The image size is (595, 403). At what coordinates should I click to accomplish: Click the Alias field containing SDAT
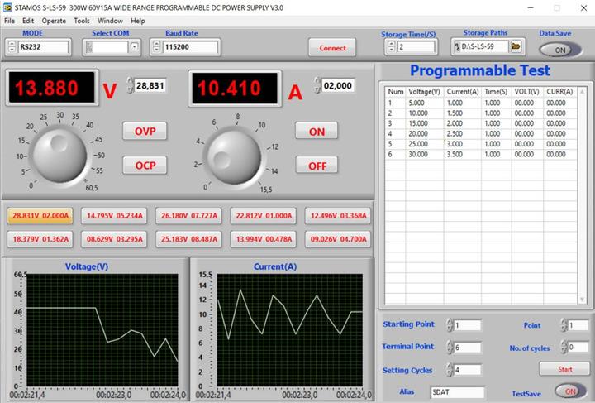coord(457,392)
